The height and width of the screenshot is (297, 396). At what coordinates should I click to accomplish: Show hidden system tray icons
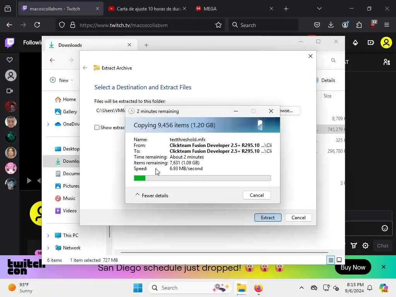pyautogui.click(x=302, y=288)
